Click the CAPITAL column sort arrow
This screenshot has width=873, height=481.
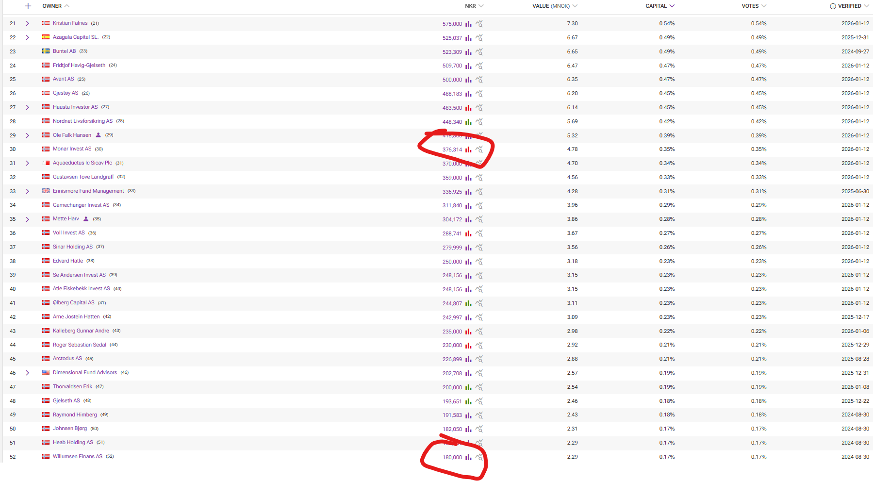(672, 6)
